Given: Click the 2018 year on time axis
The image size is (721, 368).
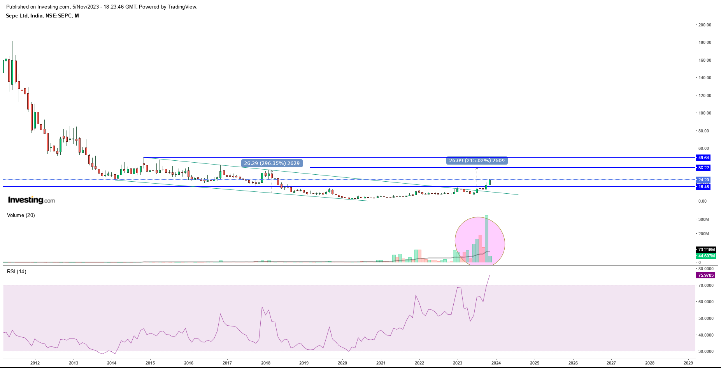Looking at the screenshot, I should pyautogui.click(x=266, y=363).
